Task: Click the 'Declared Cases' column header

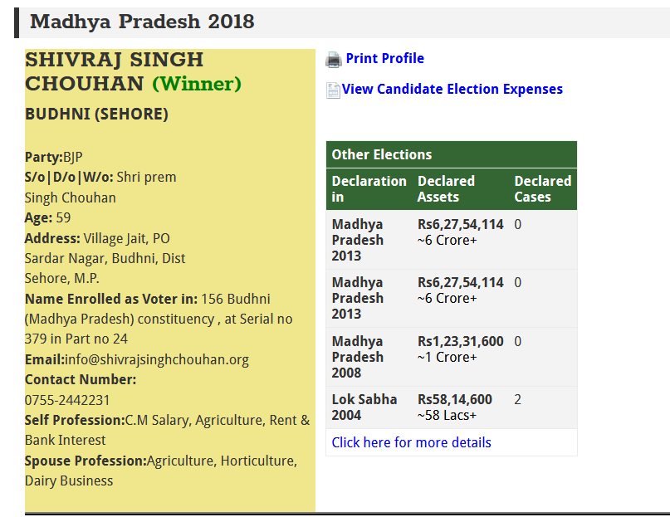Action: pyautogui.click(x=542, y=188)
